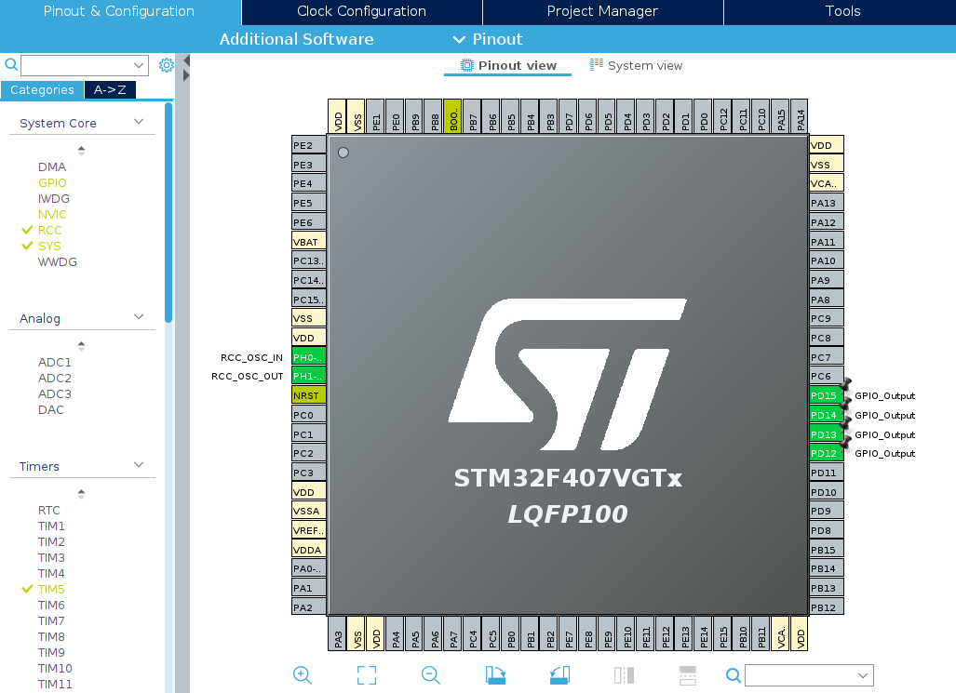Select WWDG peripheral
Screen dimensions: 956x693
point(58,262)
